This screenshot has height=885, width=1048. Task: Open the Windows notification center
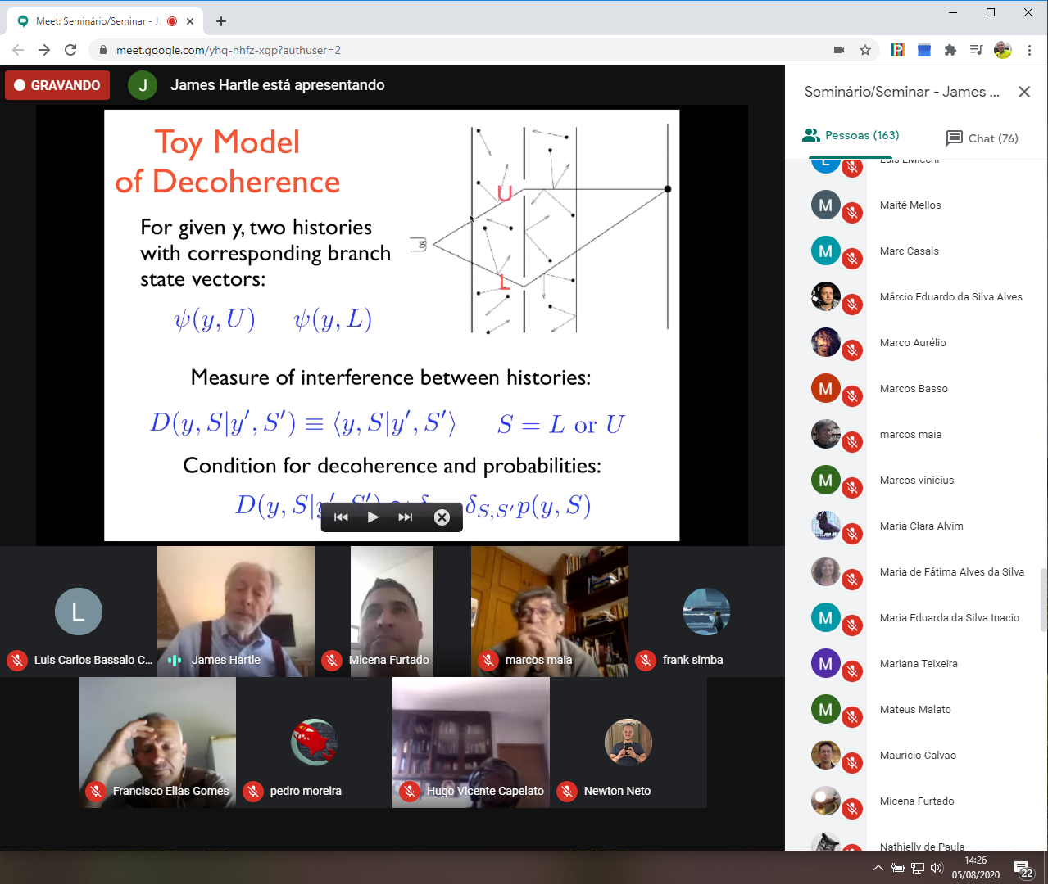pos(1023,869)
